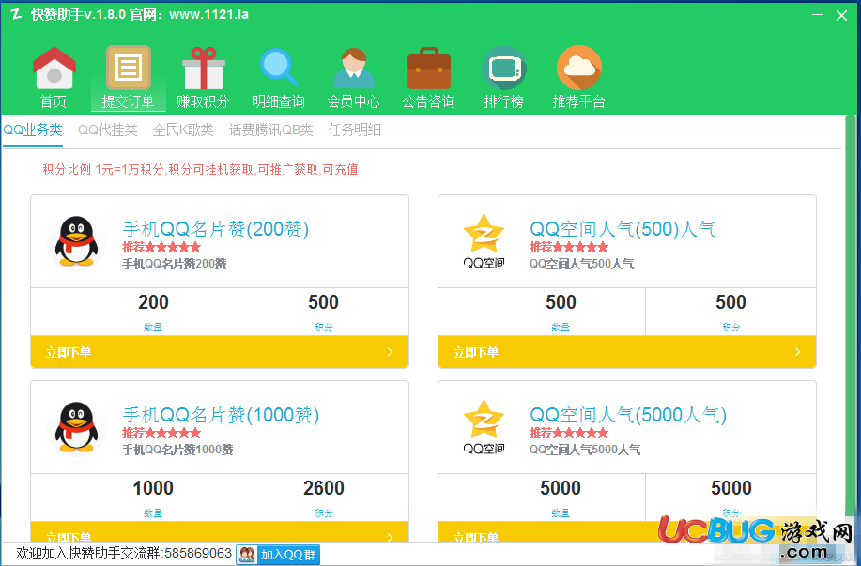Open the QQ空间人气(5000人气) title link
Viewport: 861px width, 566px height.
click(628, 415)
